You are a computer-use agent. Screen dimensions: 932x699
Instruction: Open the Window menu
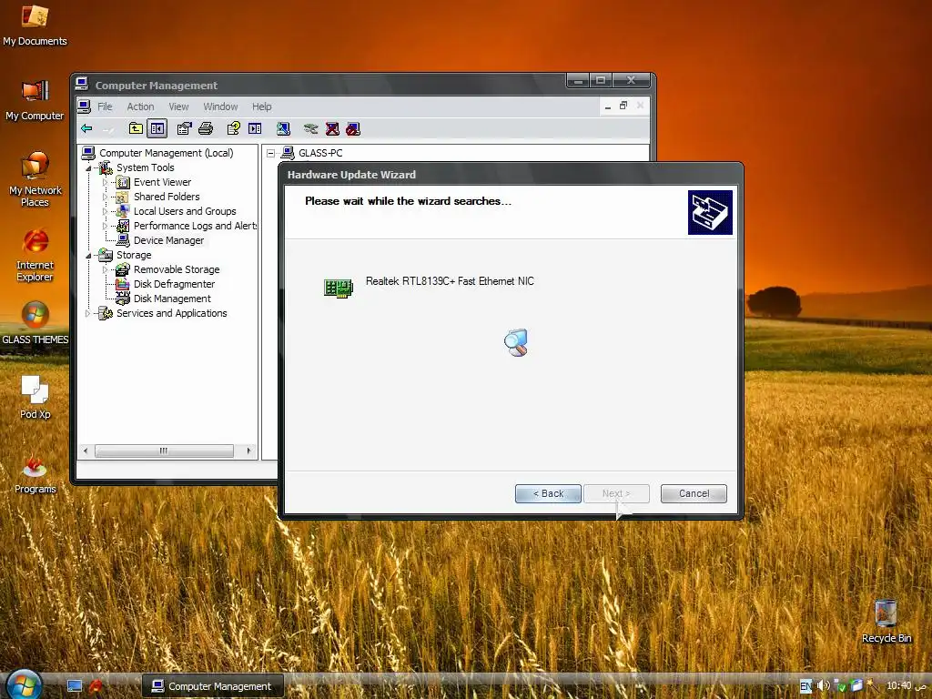pos(220,106)
